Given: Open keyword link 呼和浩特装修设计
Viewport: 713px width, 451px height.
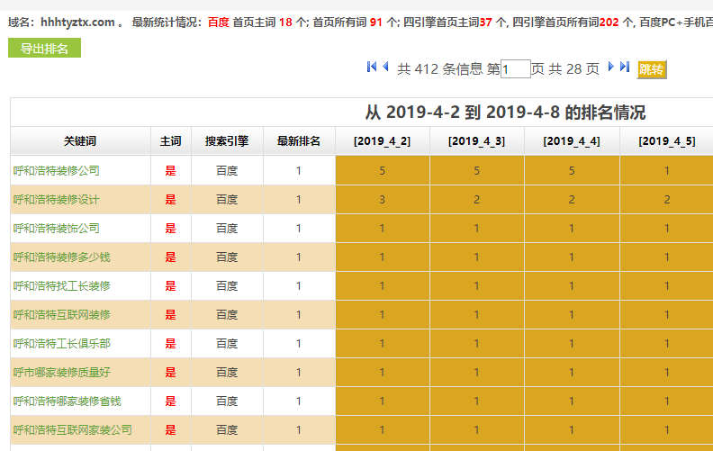Looking at the screenshot, I should point(56,199).
